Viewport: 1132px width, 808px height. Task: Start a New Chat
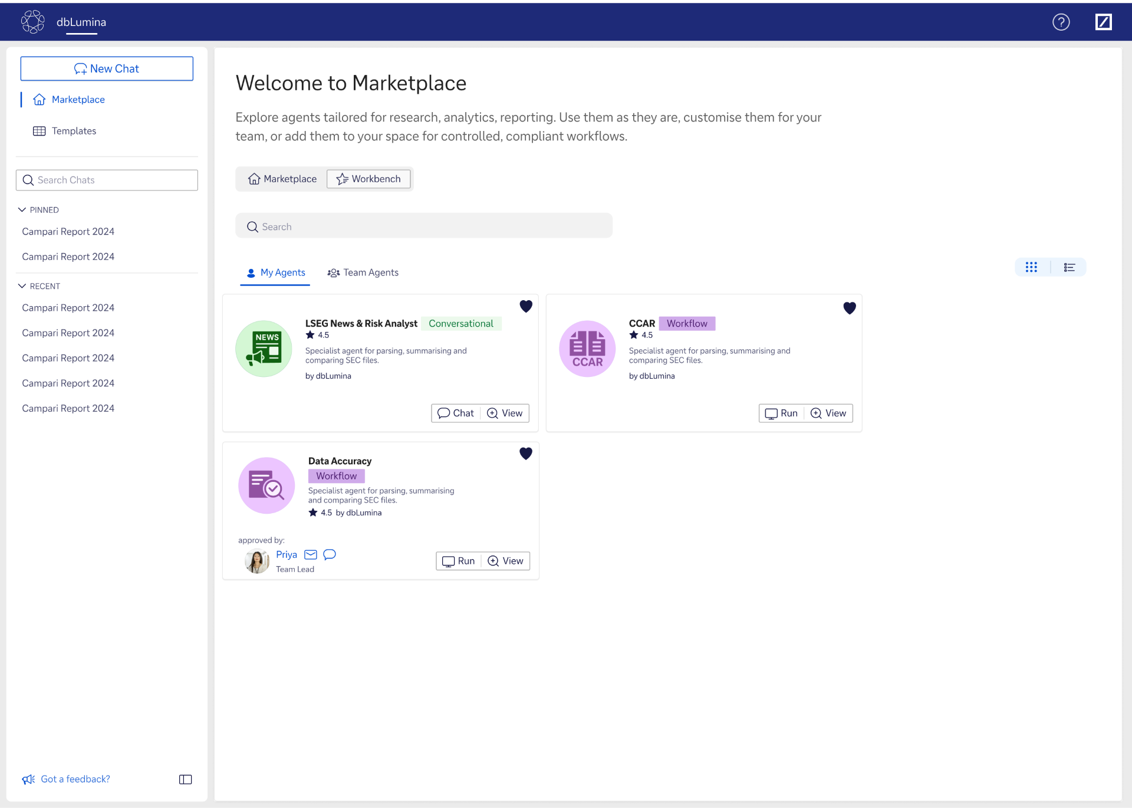pyautogui.click(x=107, y=68)
